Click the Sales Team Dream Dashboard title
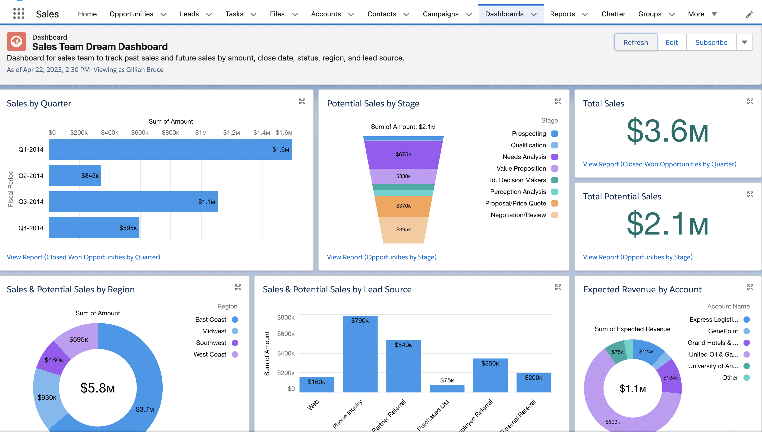Viewport: 762px width, 440px height. pyautogui.click(x=100, y=46)
